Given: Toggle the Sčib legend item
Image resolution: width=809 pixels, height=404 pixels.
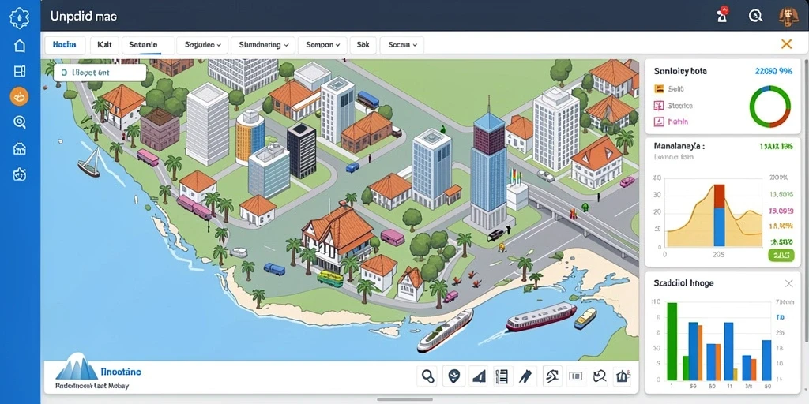Looking at the screenshot, I should coord(668,88).
